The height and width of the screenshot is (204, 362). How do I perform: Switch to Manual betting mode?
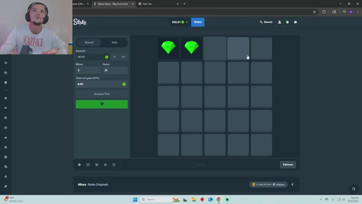coord(89,42)
